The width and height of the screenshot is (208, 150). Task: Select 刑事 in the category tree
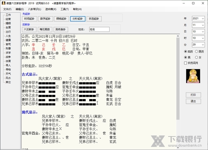click(x=8, y=48)
